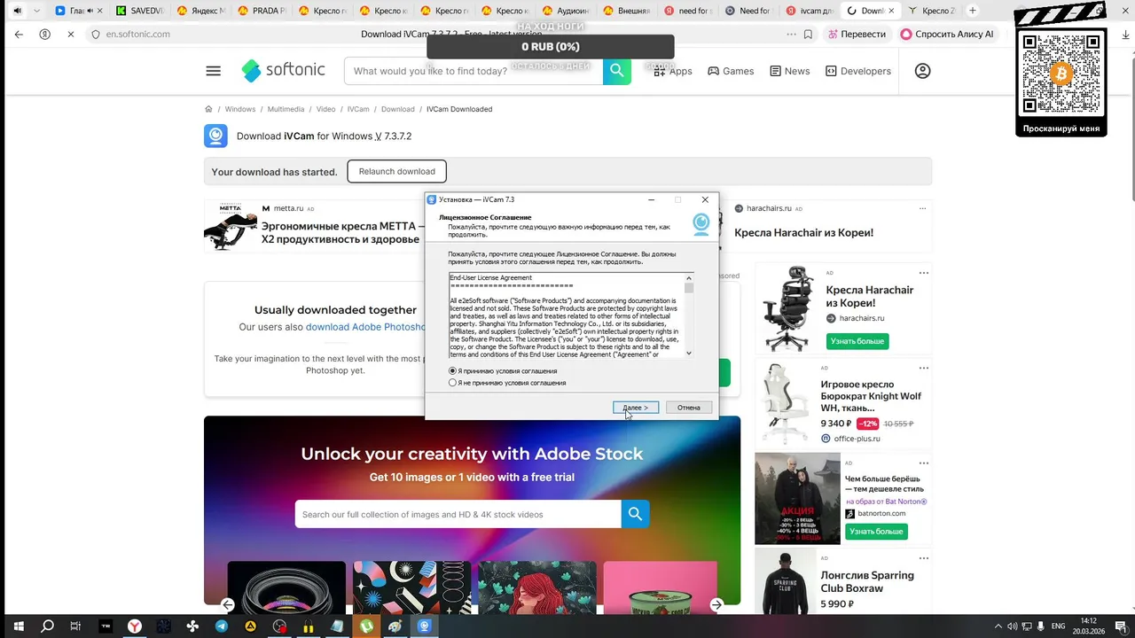
Task: Open News section in Softonic header
Action: (x=789, y=71)
